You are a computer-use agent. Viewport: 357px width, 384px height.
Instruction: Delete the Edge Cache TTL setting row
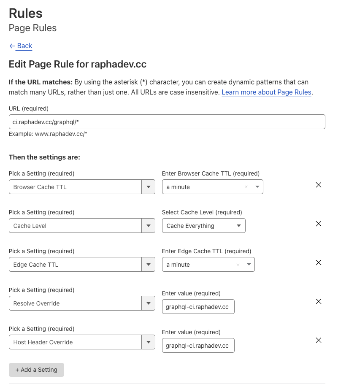click(319, 262)
